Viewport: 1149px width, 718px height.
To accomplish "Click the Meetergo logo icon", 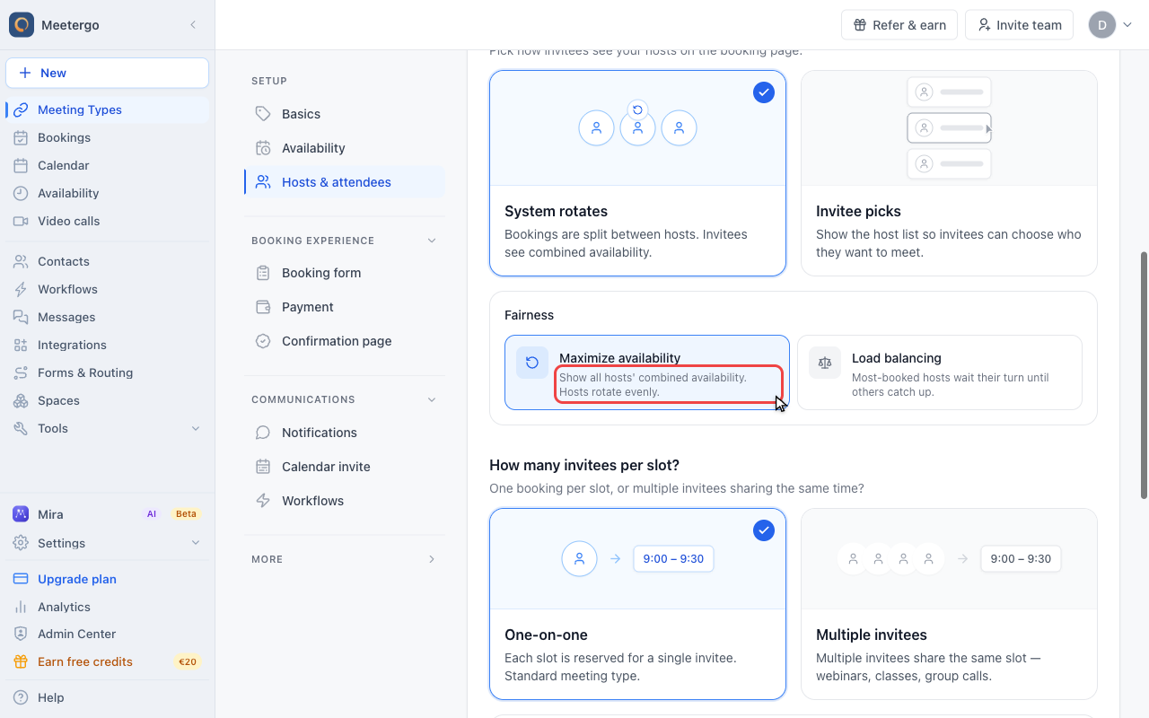I will point(22,25).
